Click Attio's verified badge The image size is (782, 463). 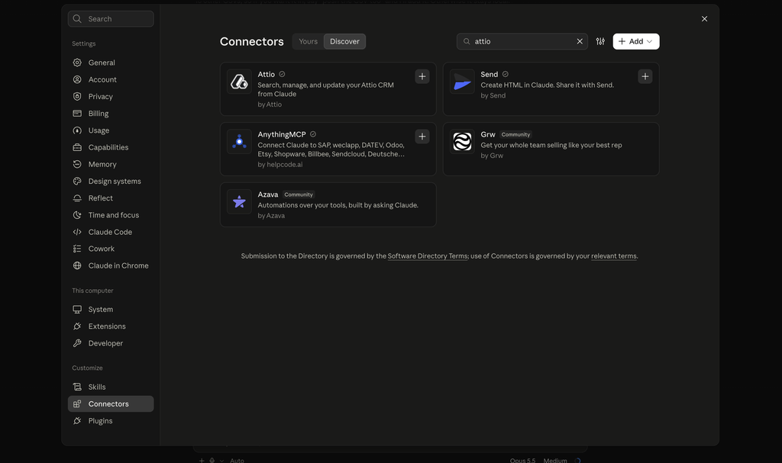(282, 74)
